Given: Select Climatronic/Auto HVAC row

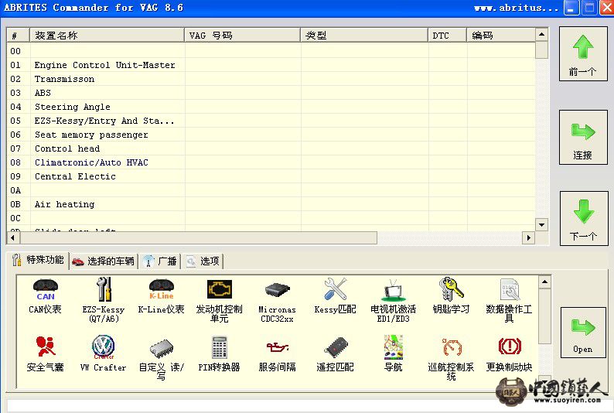Looking at the screenshot, I should click(x=271, y=162).
